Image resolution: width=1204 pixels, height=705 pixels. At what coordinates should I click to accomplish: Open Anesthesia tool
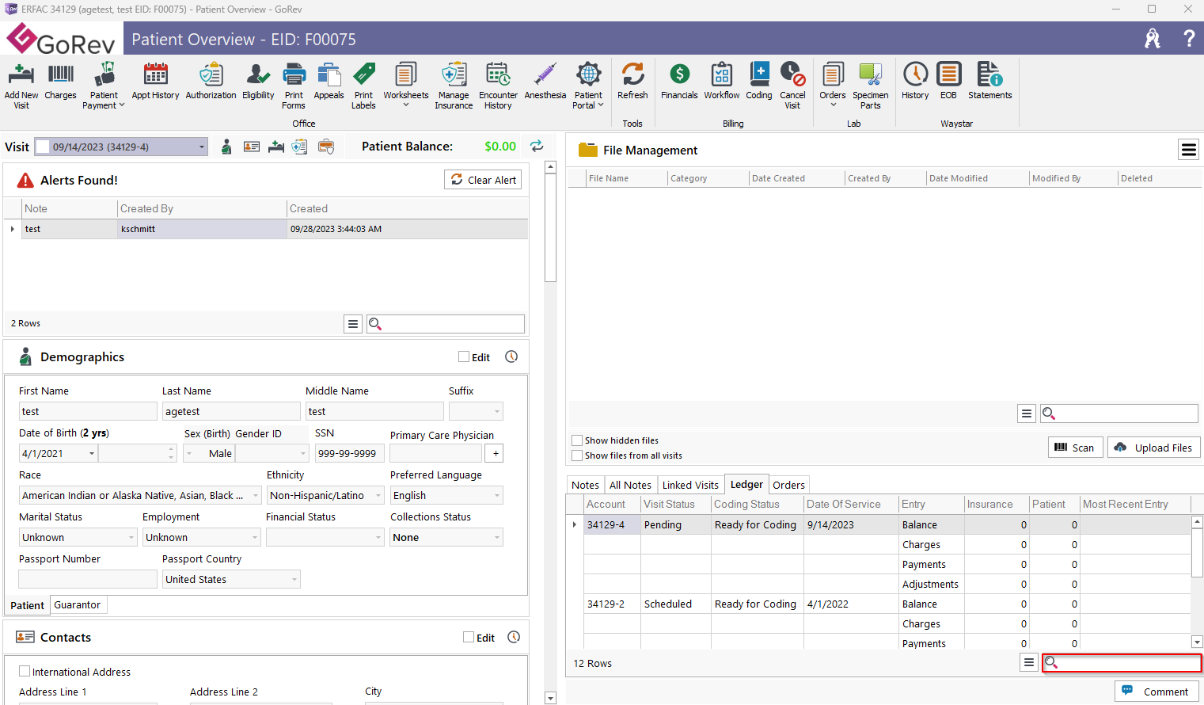click(x=545, y=81)
